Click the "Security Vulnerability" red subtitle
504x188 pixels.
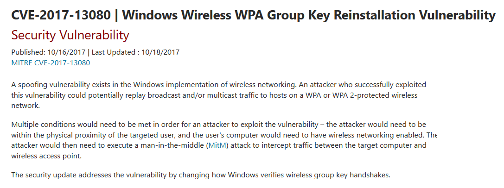pyautogui.click(x=70, y=35)
